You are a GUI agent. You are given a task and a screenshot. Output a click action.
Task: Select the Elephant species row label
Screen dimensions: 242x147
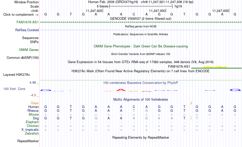pyautogui.click(x=32, y=122)
